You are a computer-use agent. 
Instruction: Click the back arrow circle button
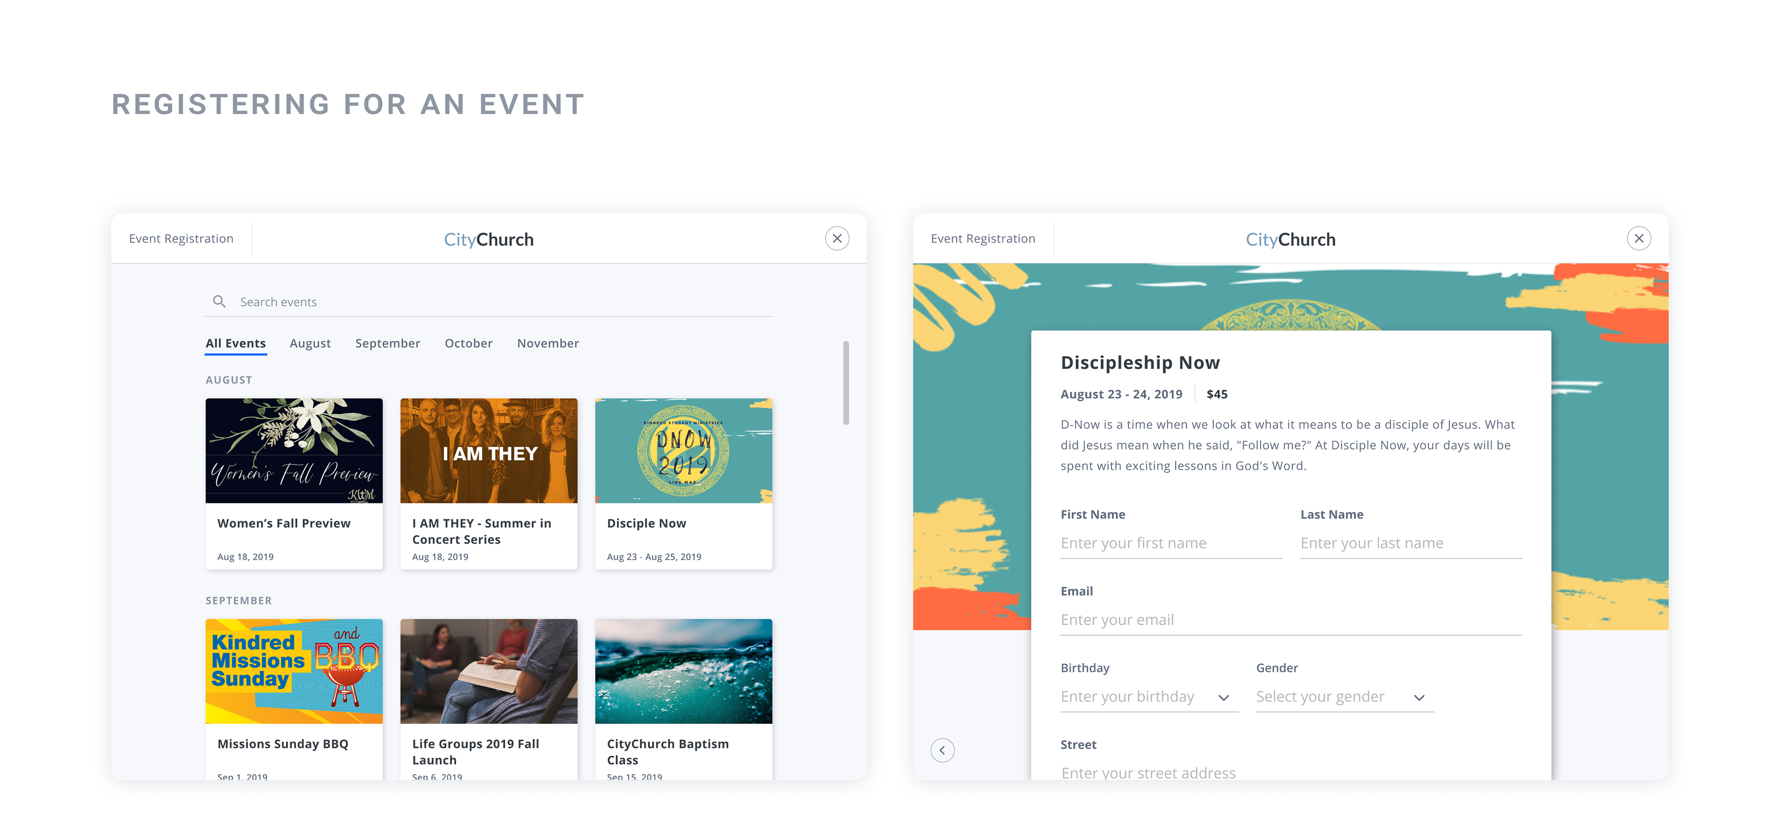click(x=942, y=750)
